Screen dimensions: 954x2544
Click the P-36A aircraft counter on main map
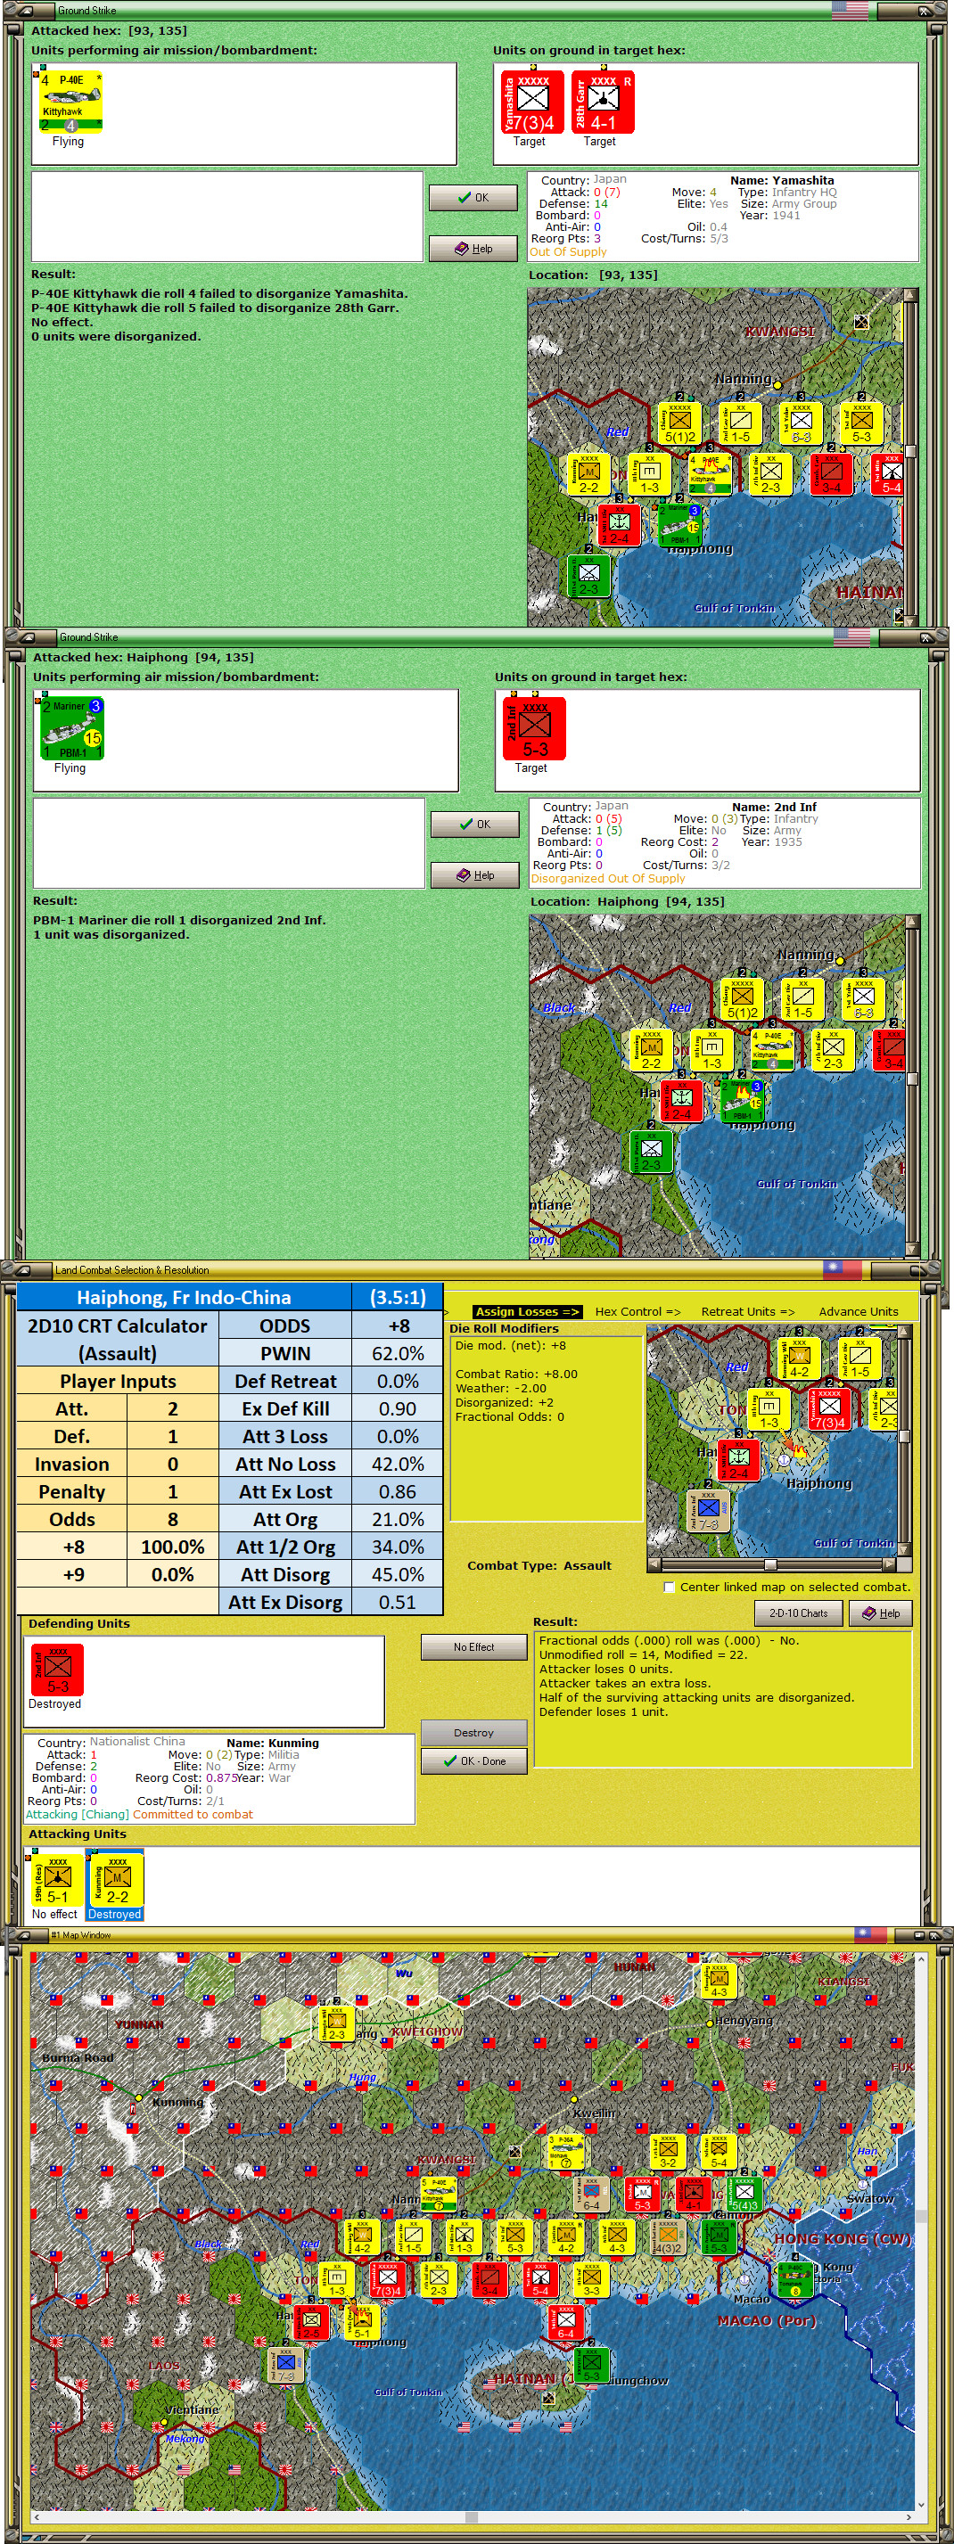coord(566,2152)
